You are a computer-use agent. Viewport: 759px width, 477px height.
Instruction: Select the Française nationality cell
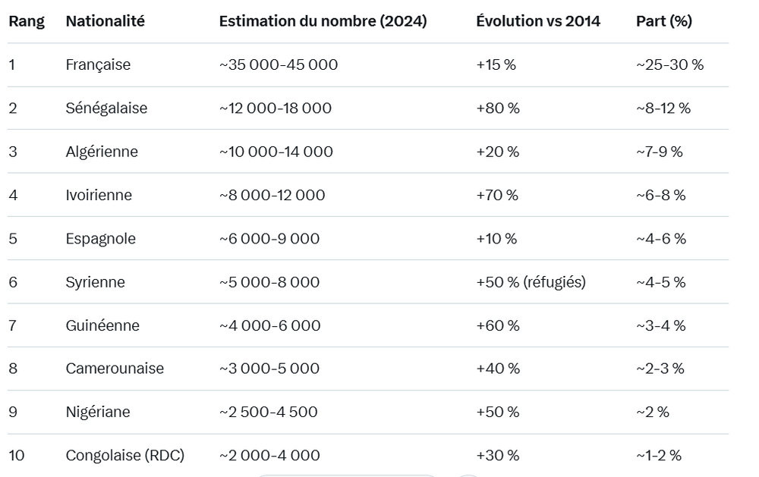[98, 65]
